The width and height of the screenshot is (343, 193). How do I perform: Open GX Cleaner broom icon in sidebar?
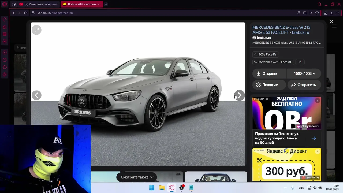pyautogui.click(x=5, y=27)
